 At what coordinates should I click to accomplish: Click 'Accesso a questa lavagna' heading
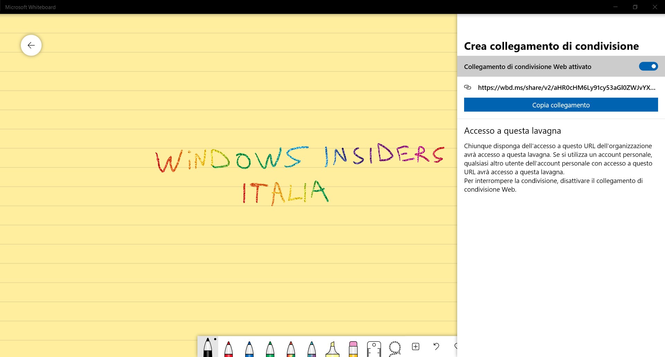pos(513,131)
